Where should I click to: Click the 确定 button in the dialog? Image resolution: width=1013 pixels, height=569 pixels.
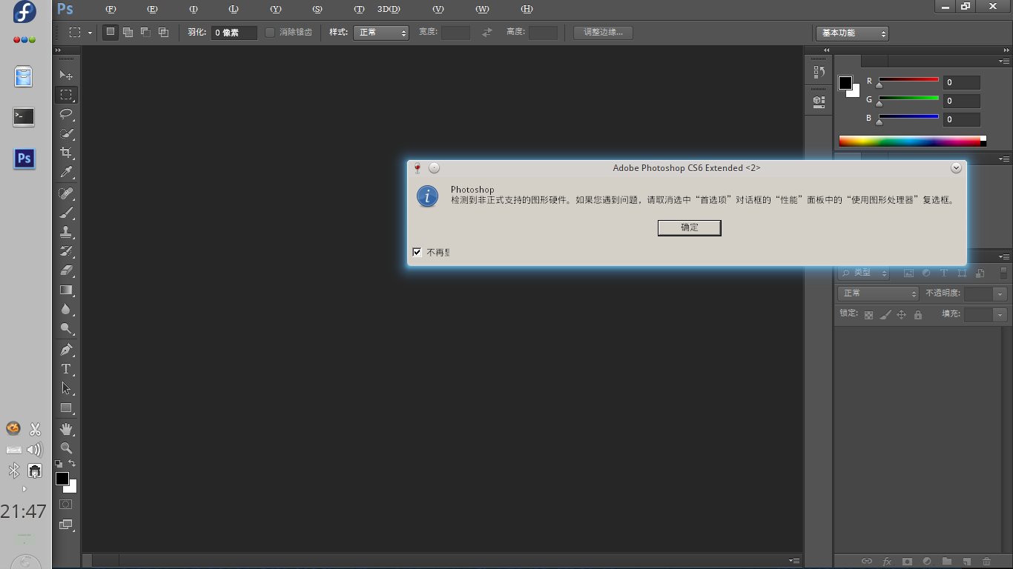point(690,227)
